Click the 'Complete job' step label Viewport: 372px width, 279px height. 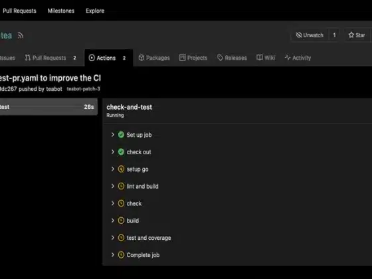point(143,255)
